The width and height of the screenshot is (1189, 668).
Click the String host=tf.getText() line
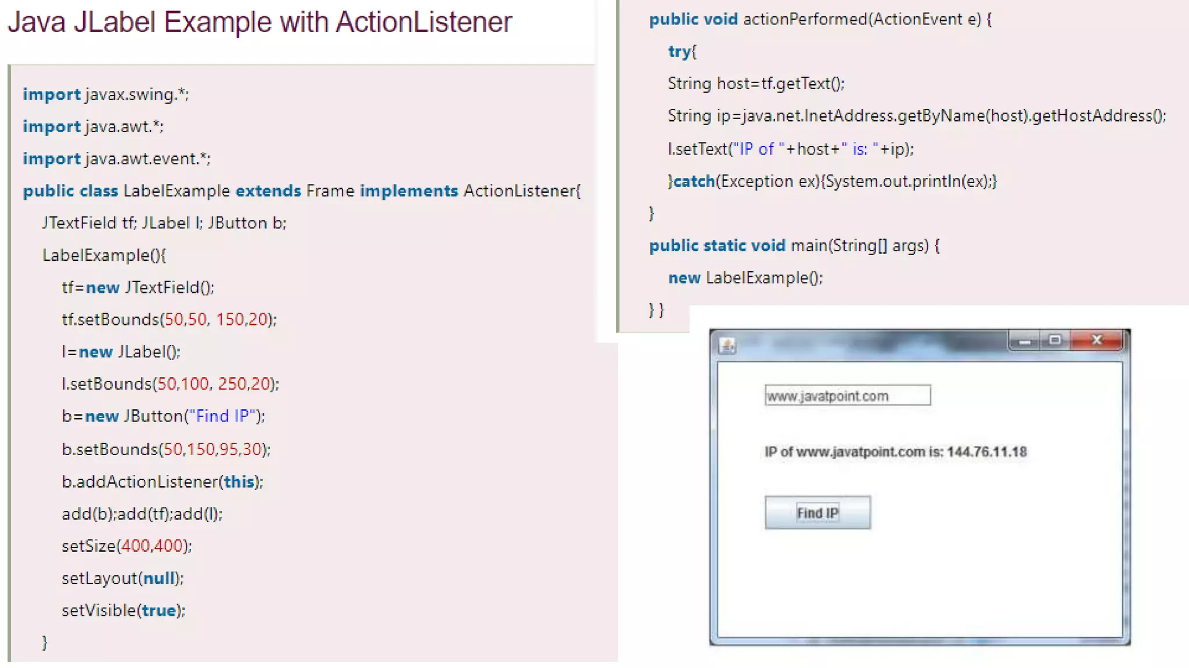pos(756,83)
